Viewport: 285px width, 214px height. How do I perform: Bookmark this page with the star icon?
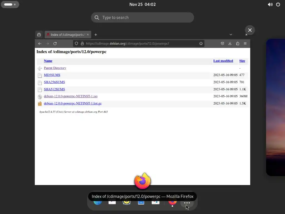click(201, 43)
